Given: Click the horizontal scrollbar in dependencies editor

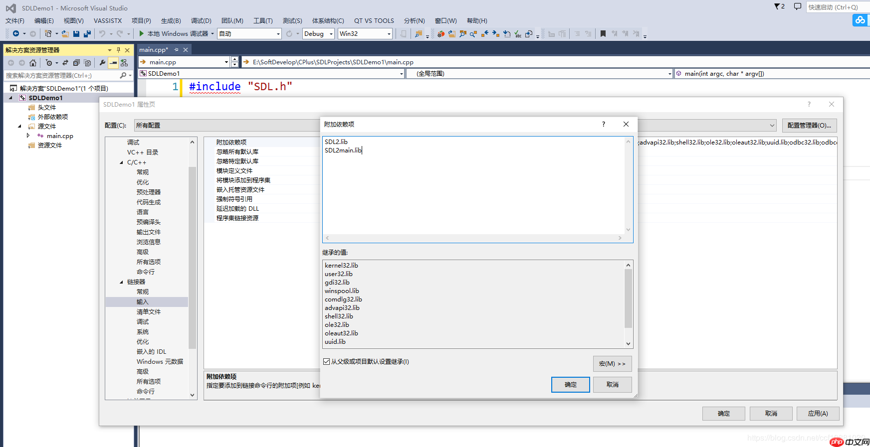Looking at the screenshot, I should (x=473, y=238).
